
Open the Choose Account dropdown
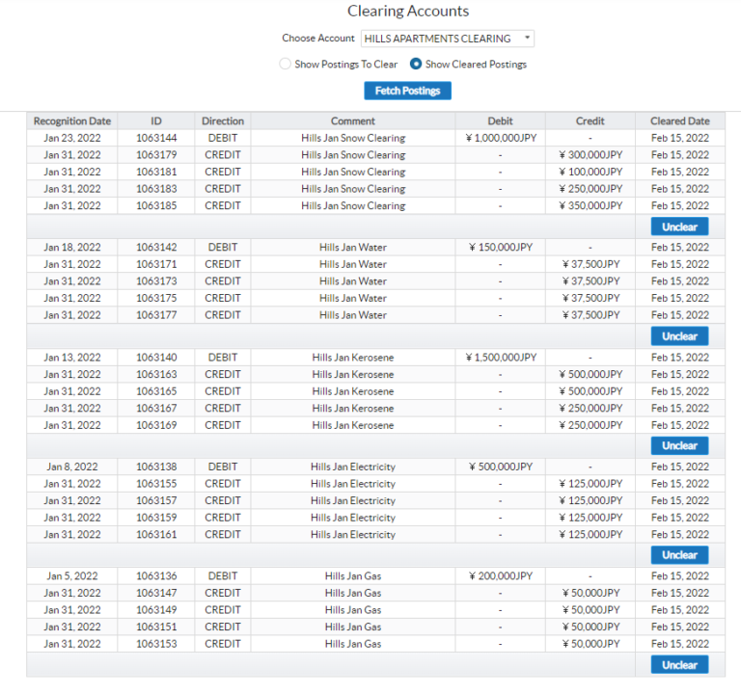[448, 39]
